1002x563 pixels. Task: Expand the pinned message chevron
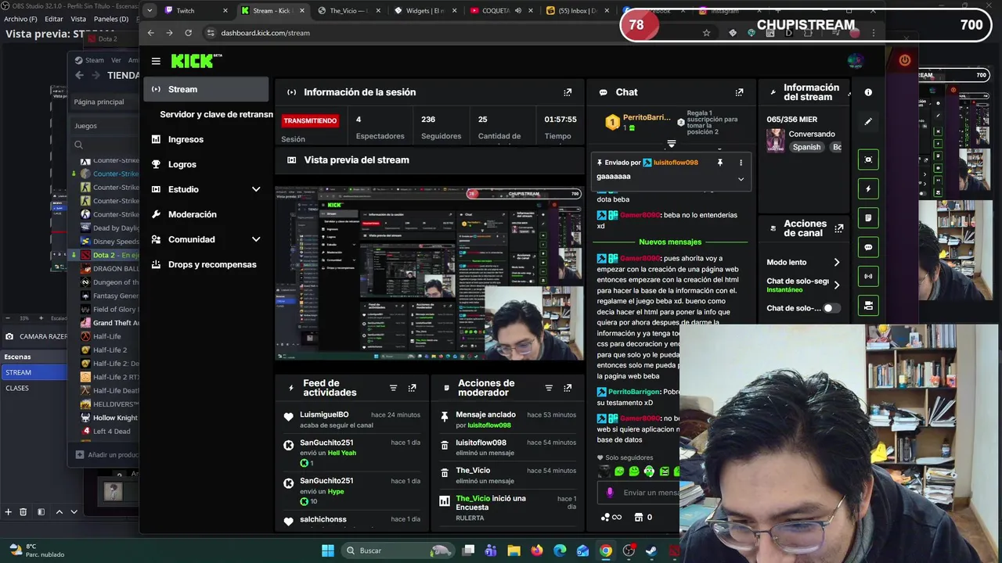click(741, 179)
